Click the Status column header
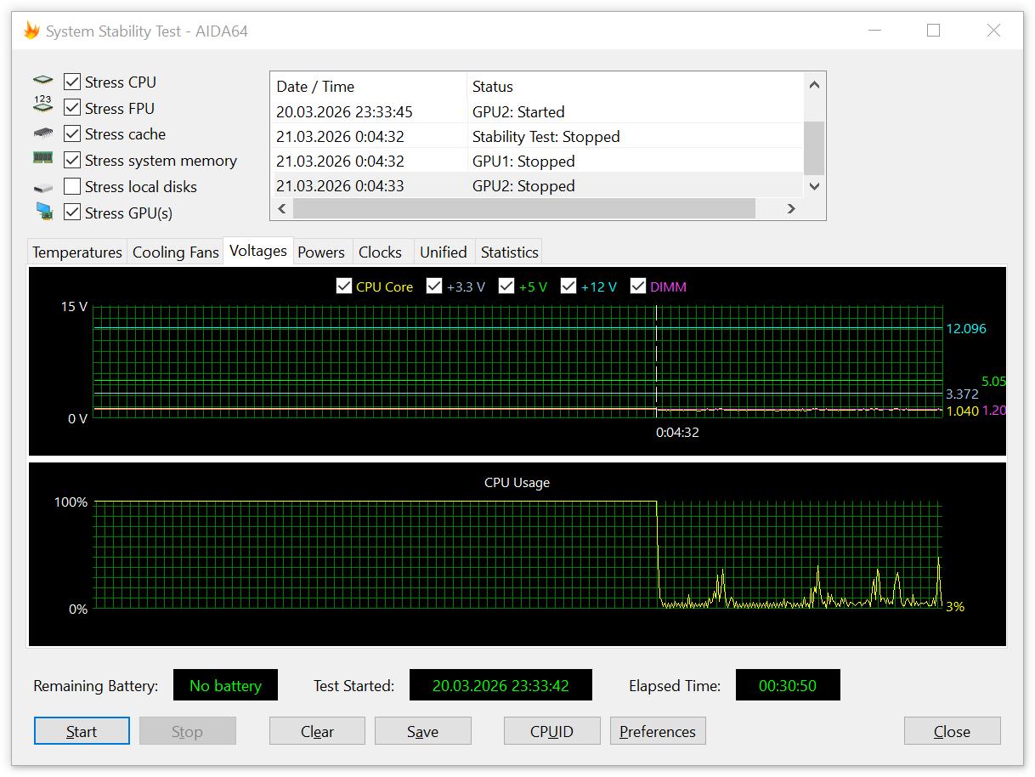Image resolution: width=1035 pixels, height=777 pixels. click(635, 86)
